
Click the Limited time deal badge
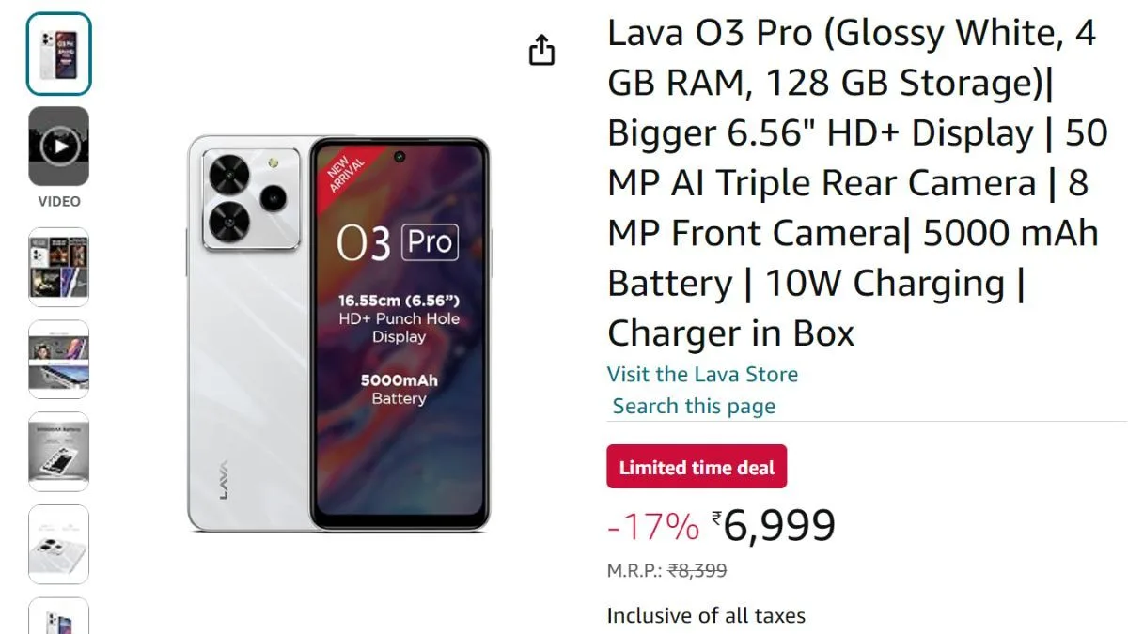(697, 467)
